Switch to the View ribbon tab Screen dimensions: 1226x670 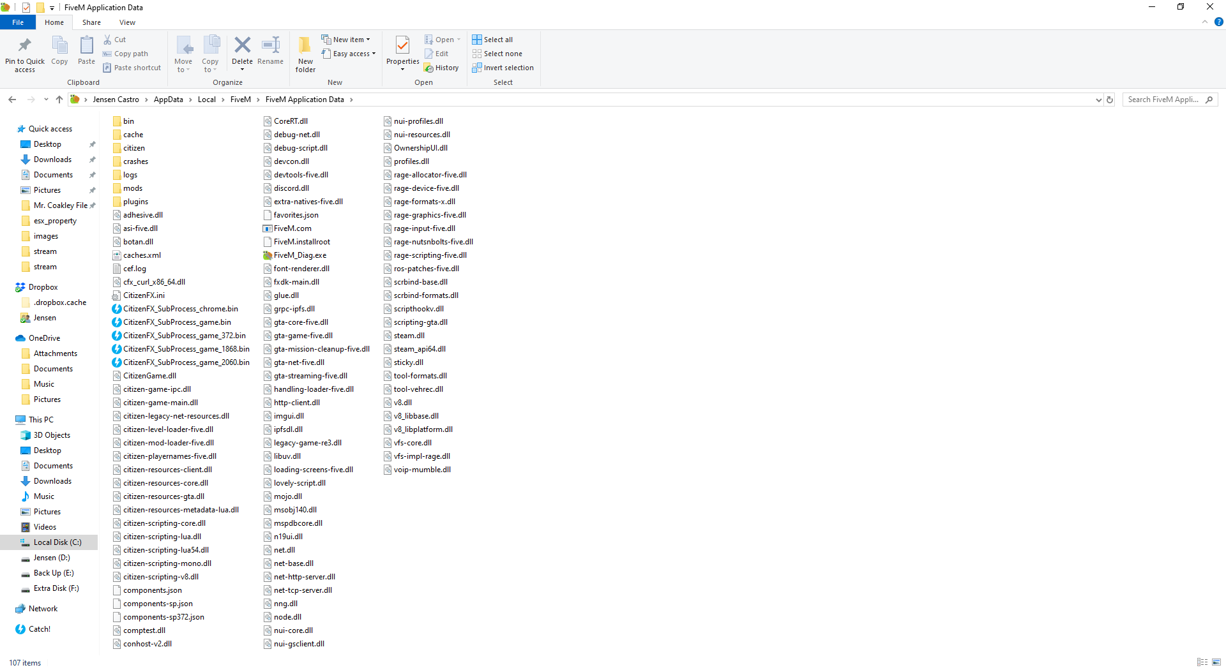coord(127,22)
